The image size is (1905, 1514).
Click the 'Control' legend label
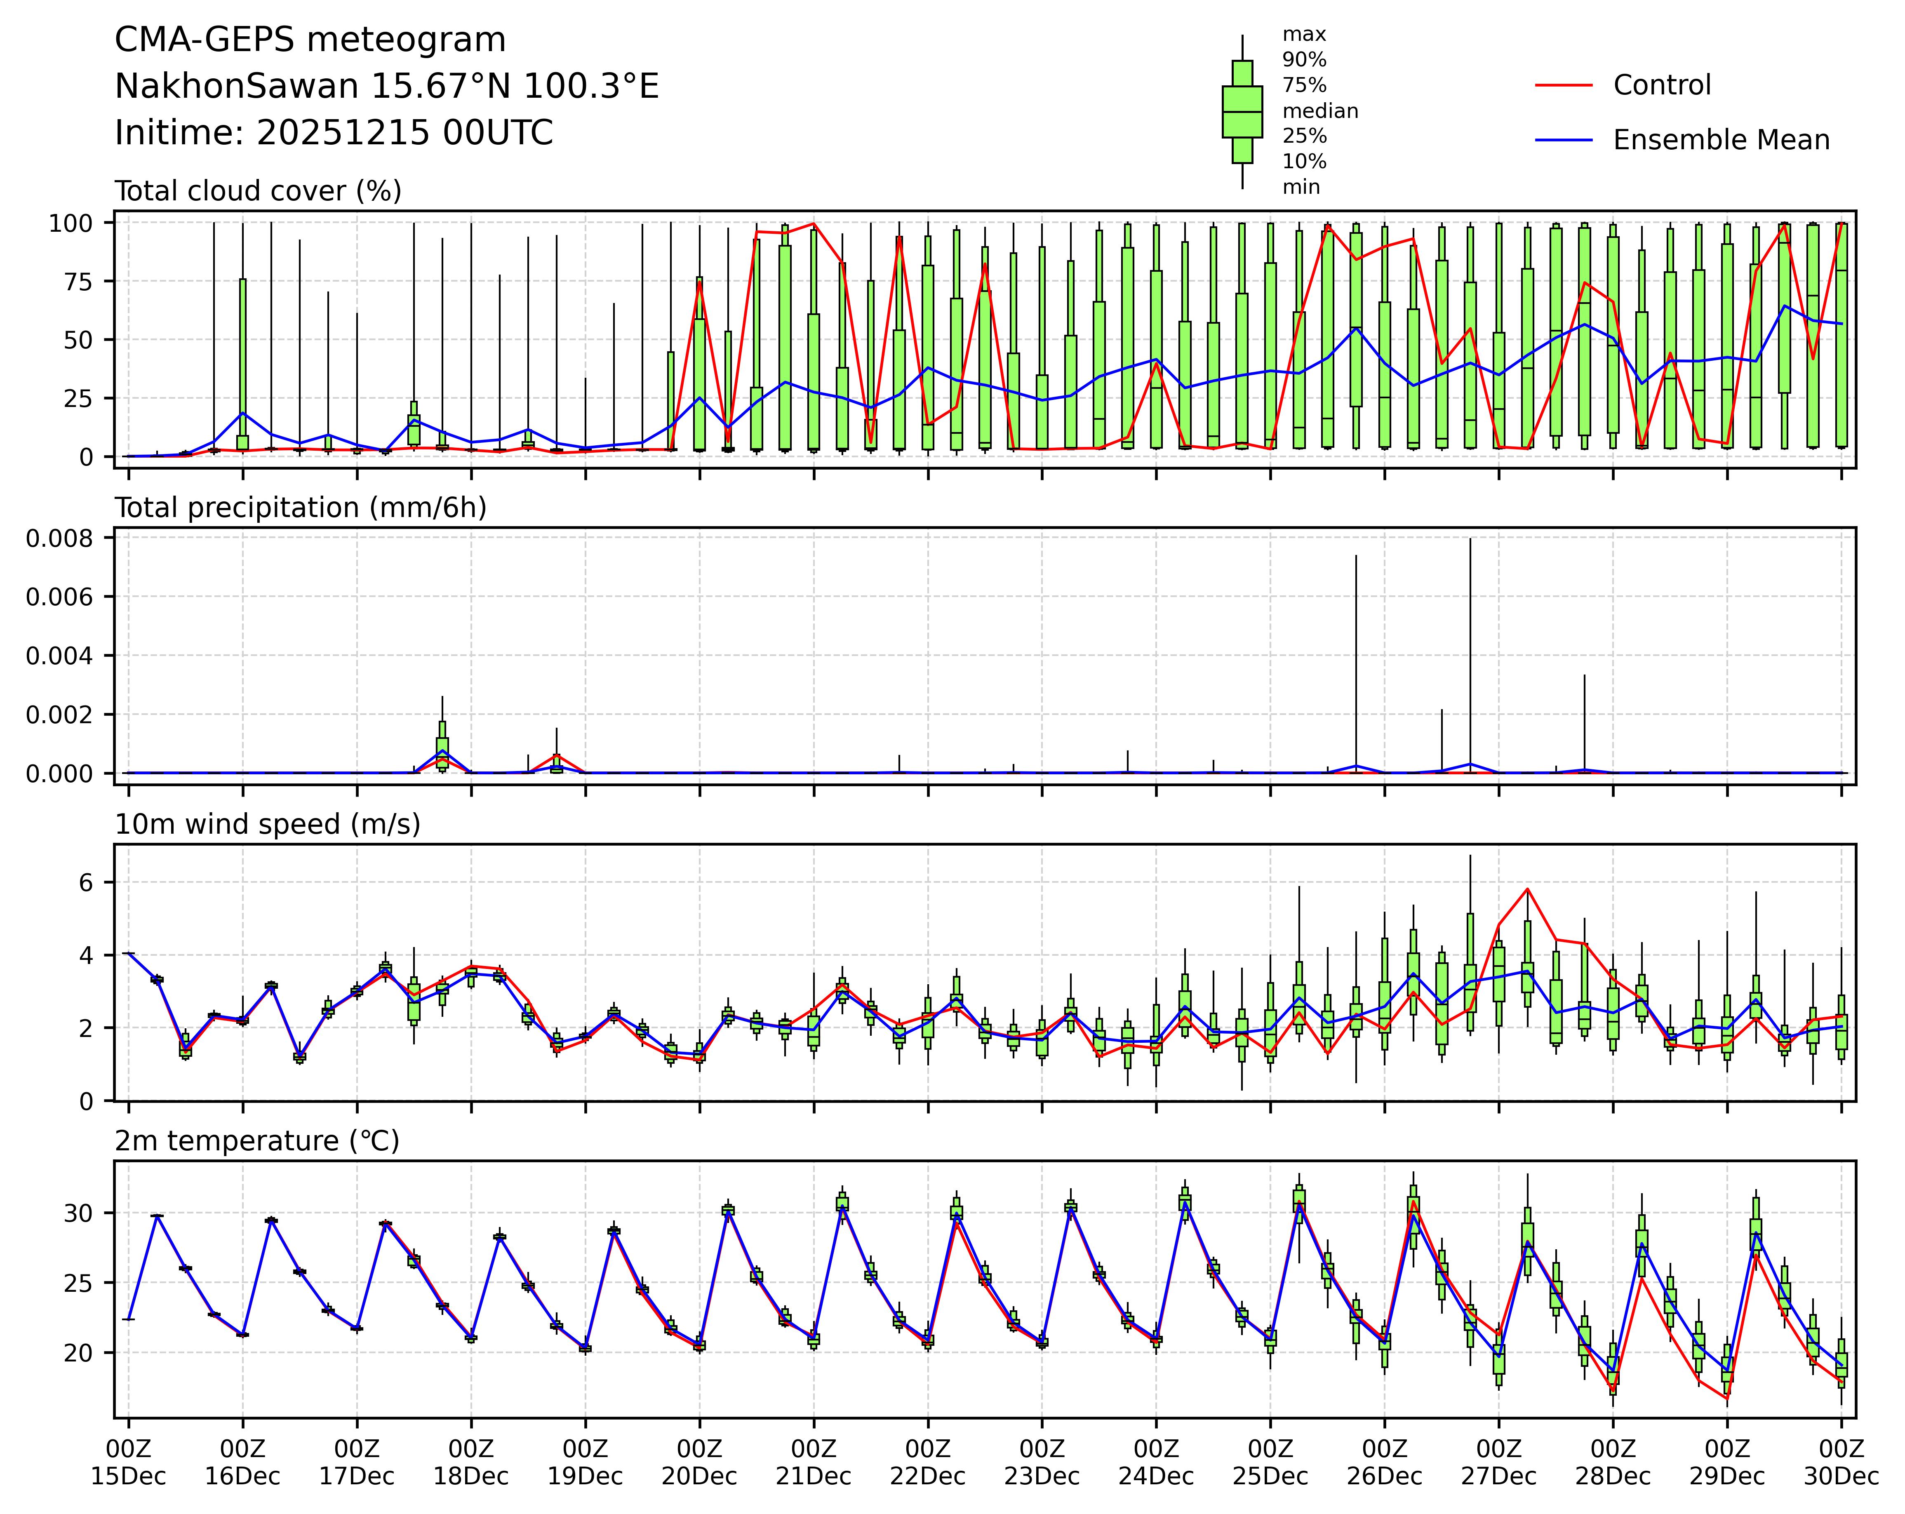pyautogui.click(x=1661, y=86)
